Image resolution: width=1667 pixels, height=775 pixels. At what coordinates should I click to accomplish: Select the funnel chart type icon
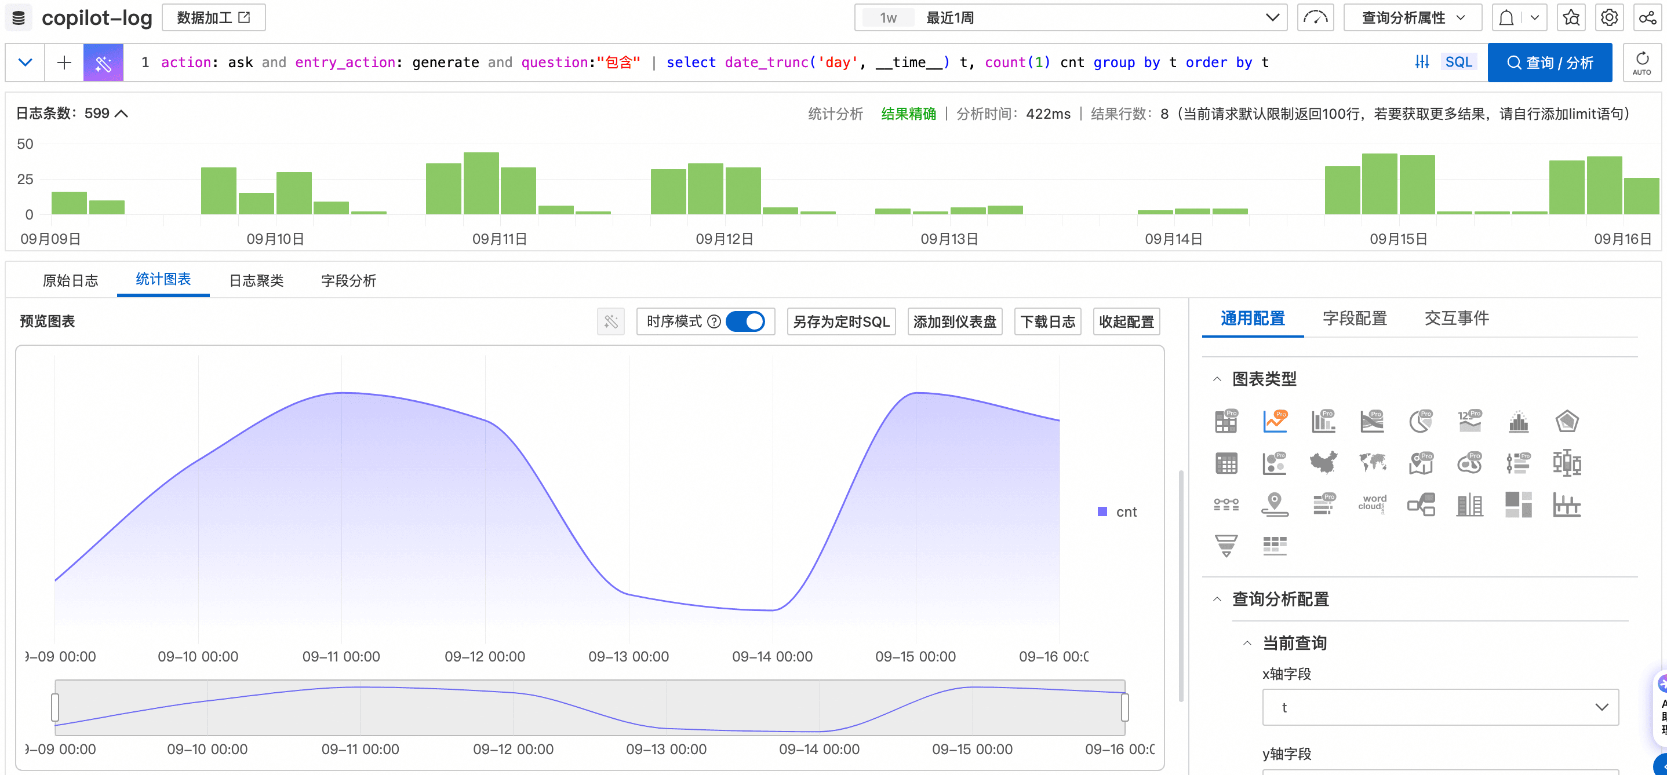point(1226,546)
